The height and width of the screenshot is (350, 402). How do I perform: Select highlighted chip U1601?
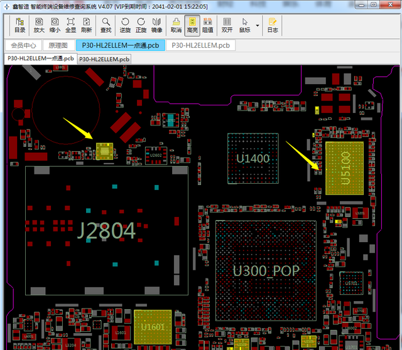click(x=153, y=327)
